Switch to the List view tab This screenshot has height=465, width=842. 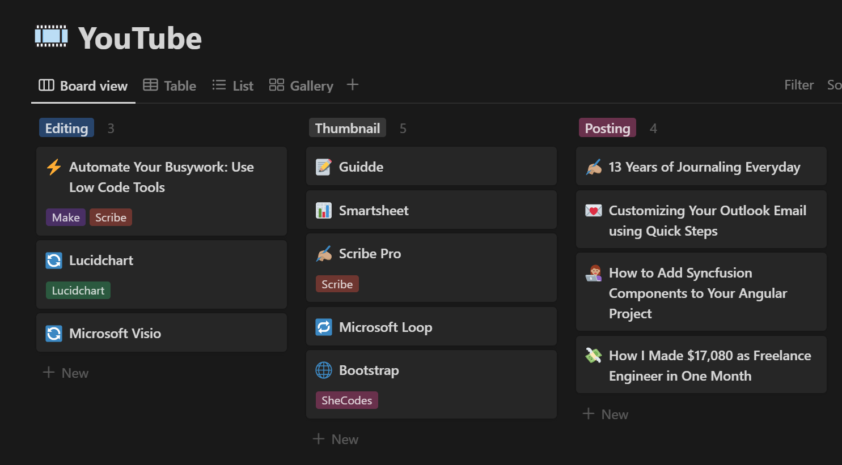coord(233,86)
